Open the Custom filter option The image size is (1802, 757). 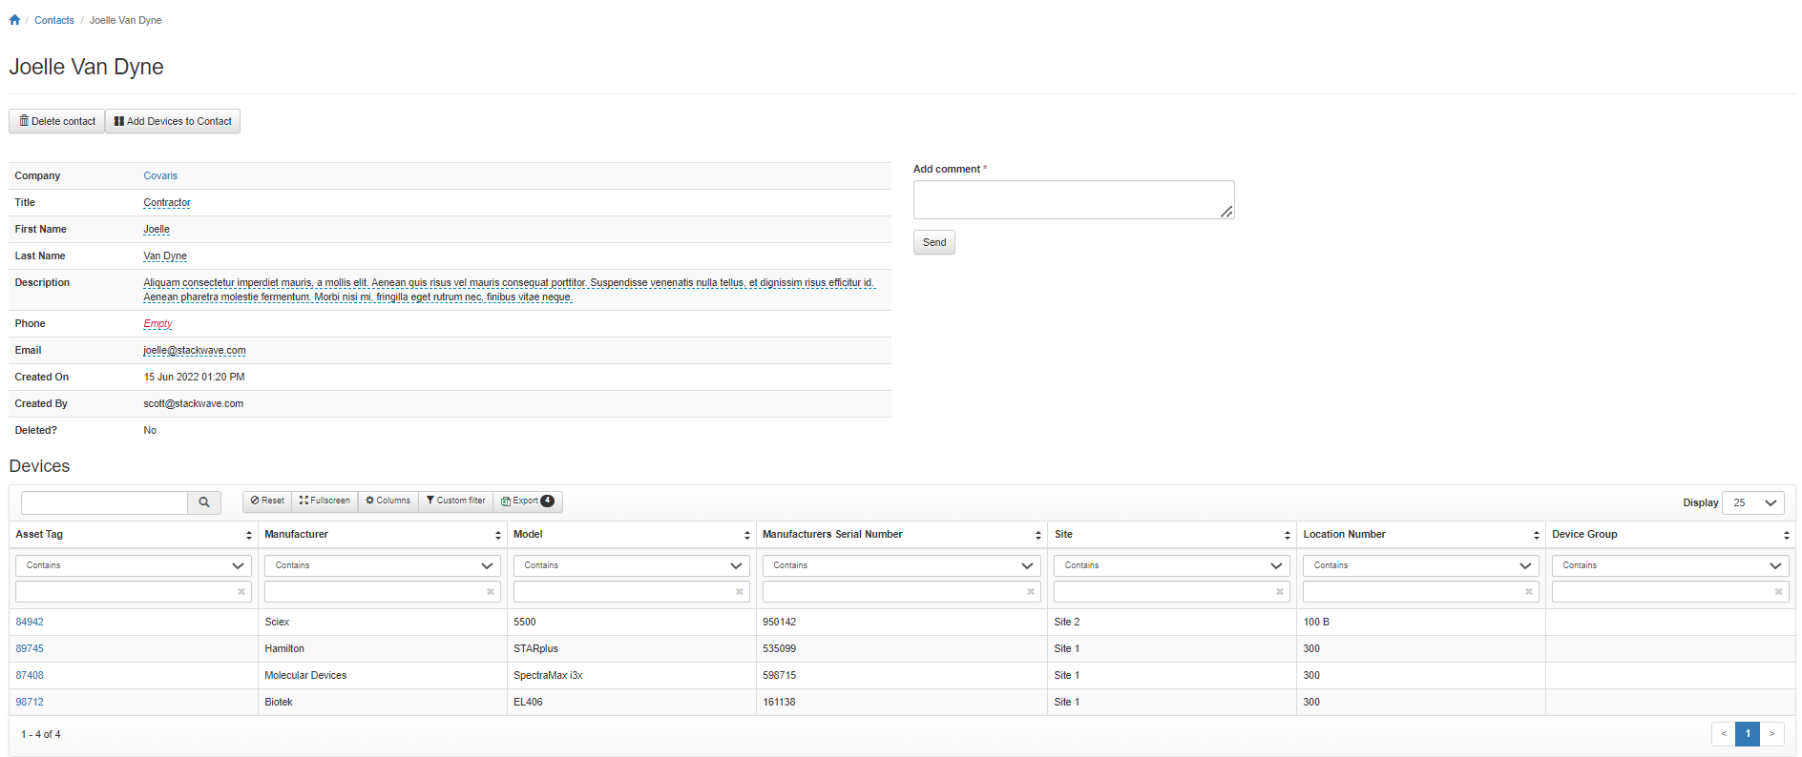(x=456, y=501)
